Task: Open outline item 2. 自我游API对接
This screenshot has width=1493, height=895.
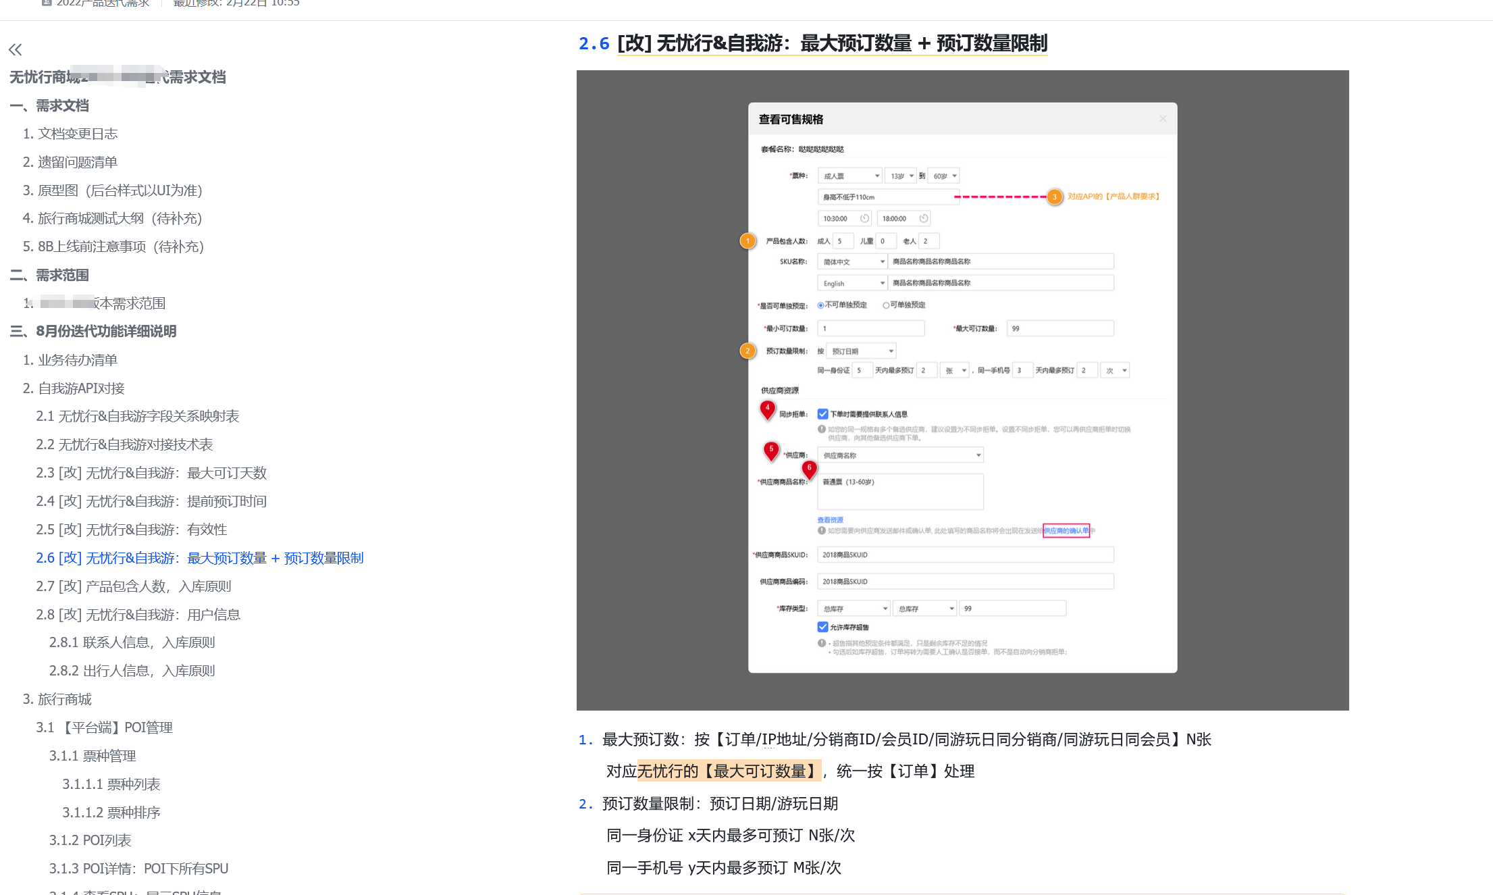Action: (74, 388)
